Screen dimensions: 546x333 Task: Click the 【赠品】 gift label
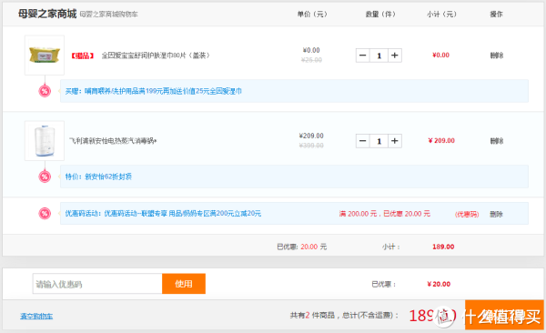(x=83, y=55)
